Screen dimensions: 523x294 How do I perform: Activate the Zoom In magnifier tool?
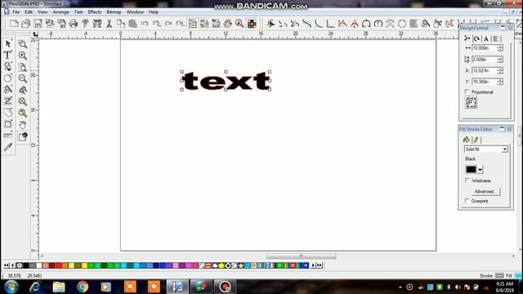[23, 56]
